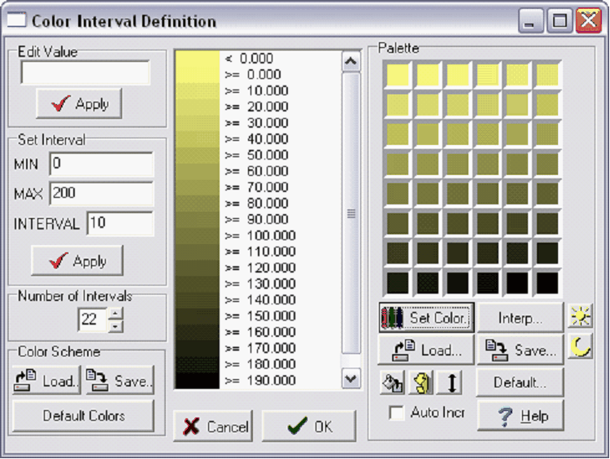Save the palette using Palette Save button

point(520,351)
